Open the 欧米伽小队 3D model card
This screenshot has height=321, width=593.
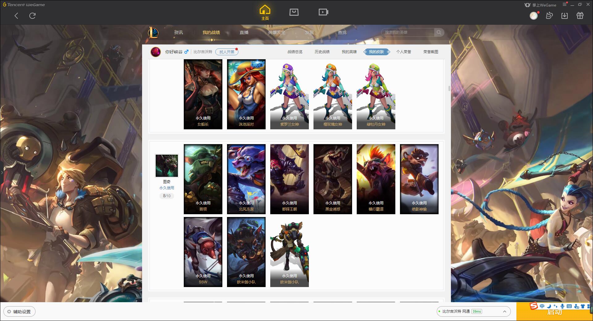coord(289,252)
